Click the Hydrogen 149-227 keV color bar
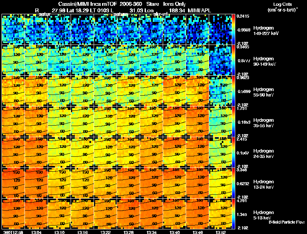307x234 pixels. pyautogui.click(x=233, y=30)
